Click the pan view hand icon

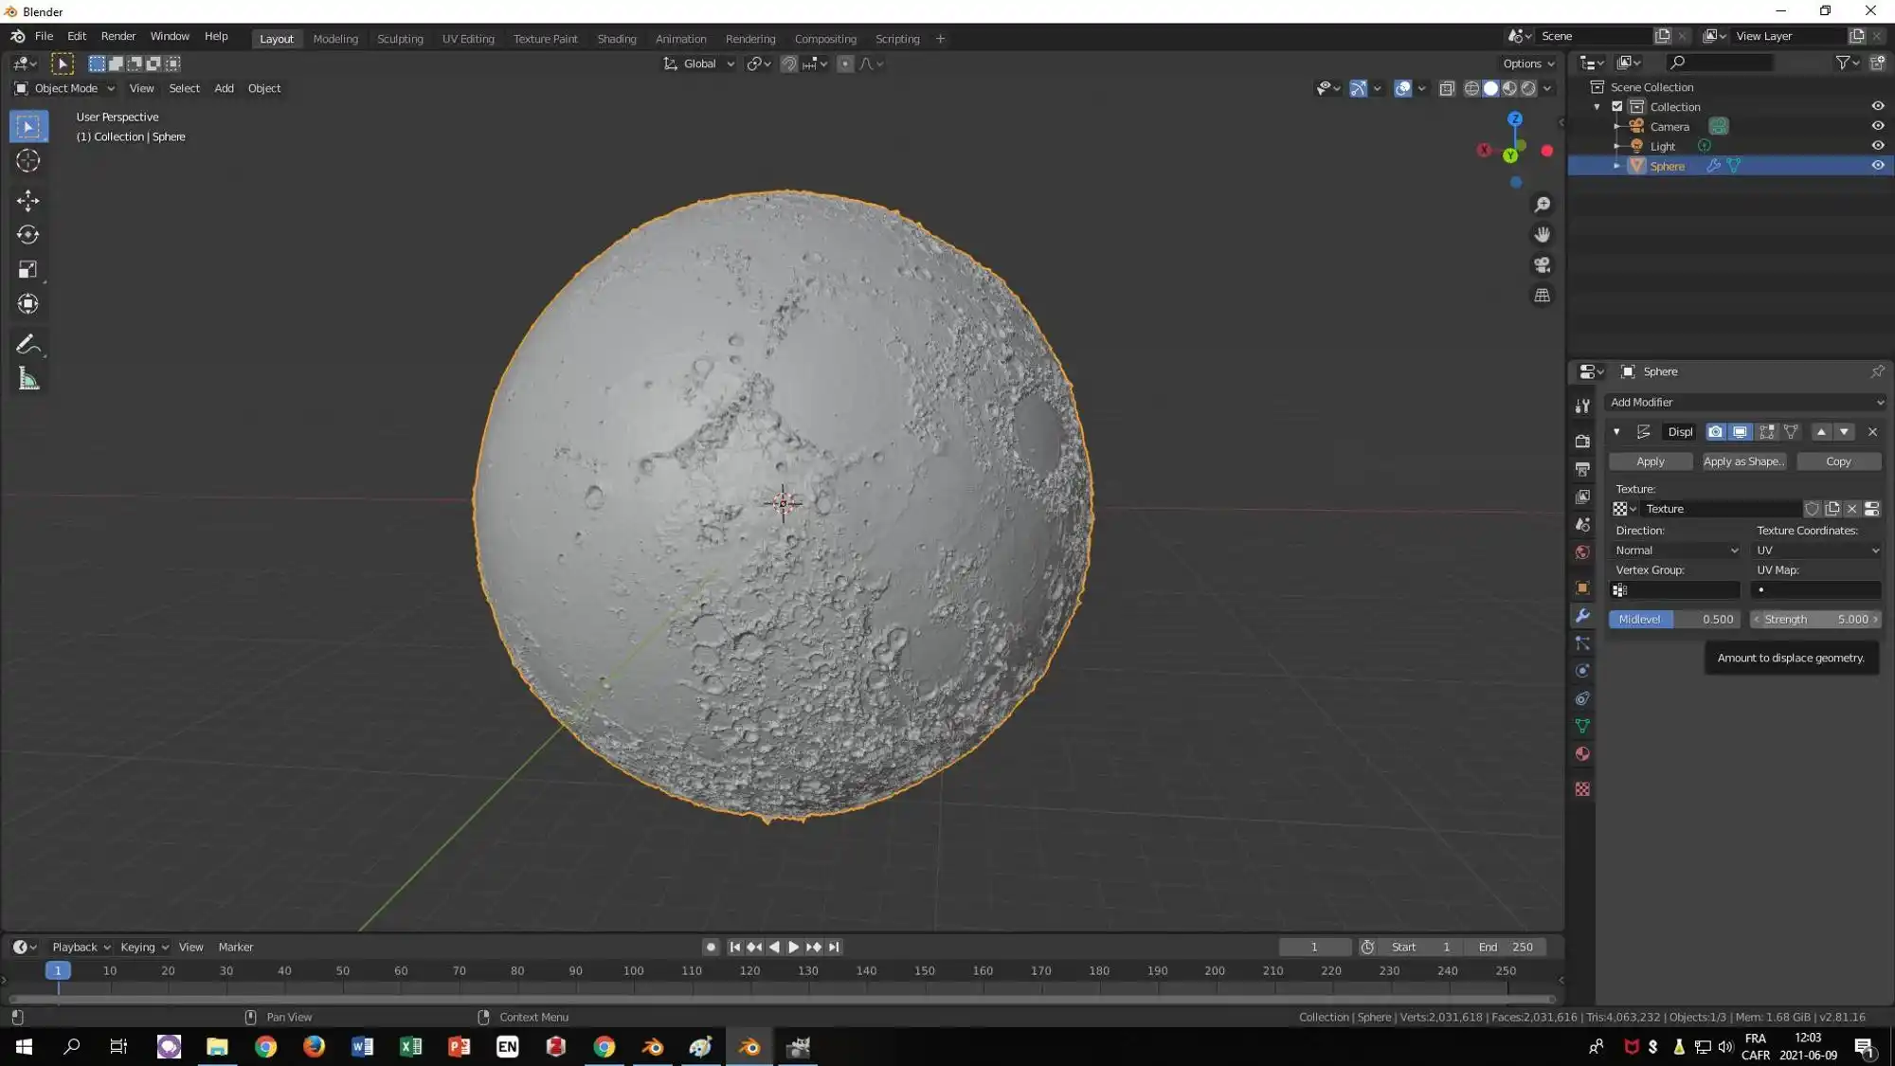tap(1542, 234)
